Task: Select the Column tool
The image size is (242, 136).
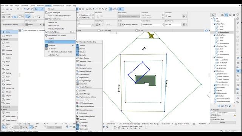Action: 9,58
